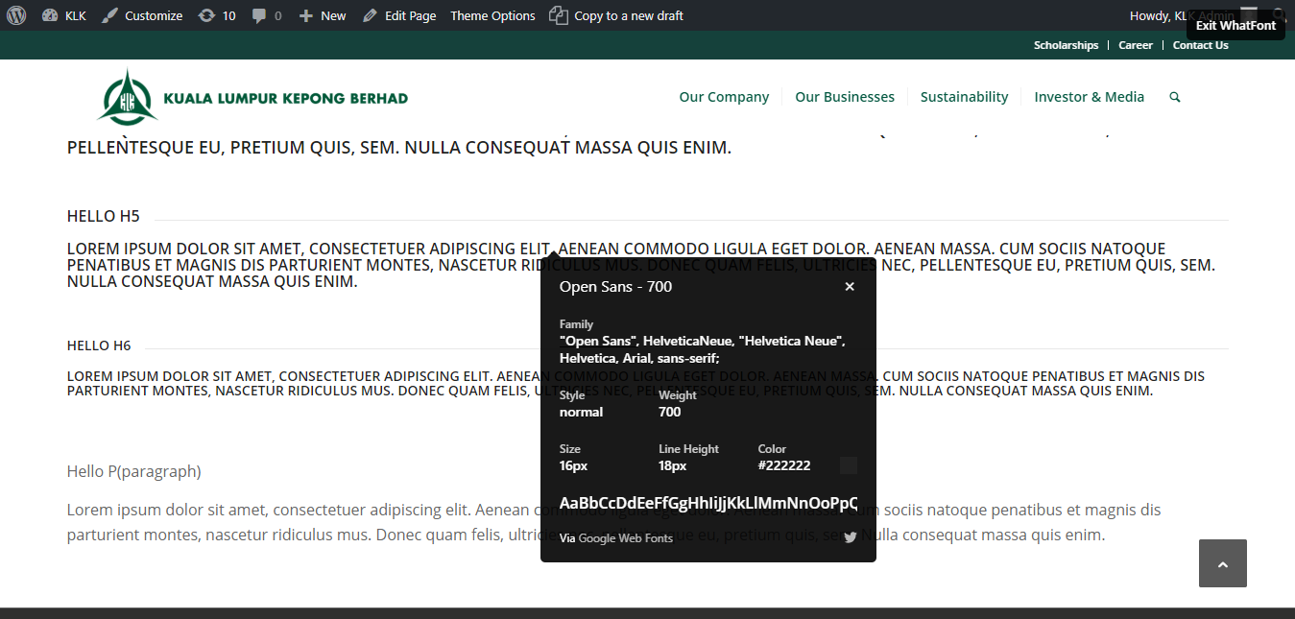
Task: Tweet the font via Twitter icon
Action: (850, 537)
